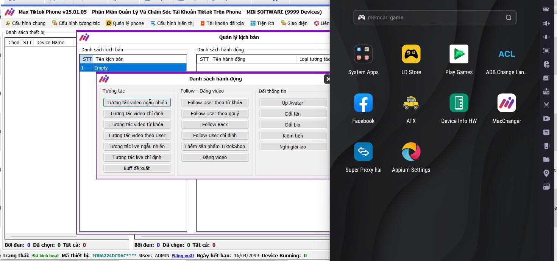
Task: Choose Tương tác live ngẫu nhiên action
Action: click(137, 146)
